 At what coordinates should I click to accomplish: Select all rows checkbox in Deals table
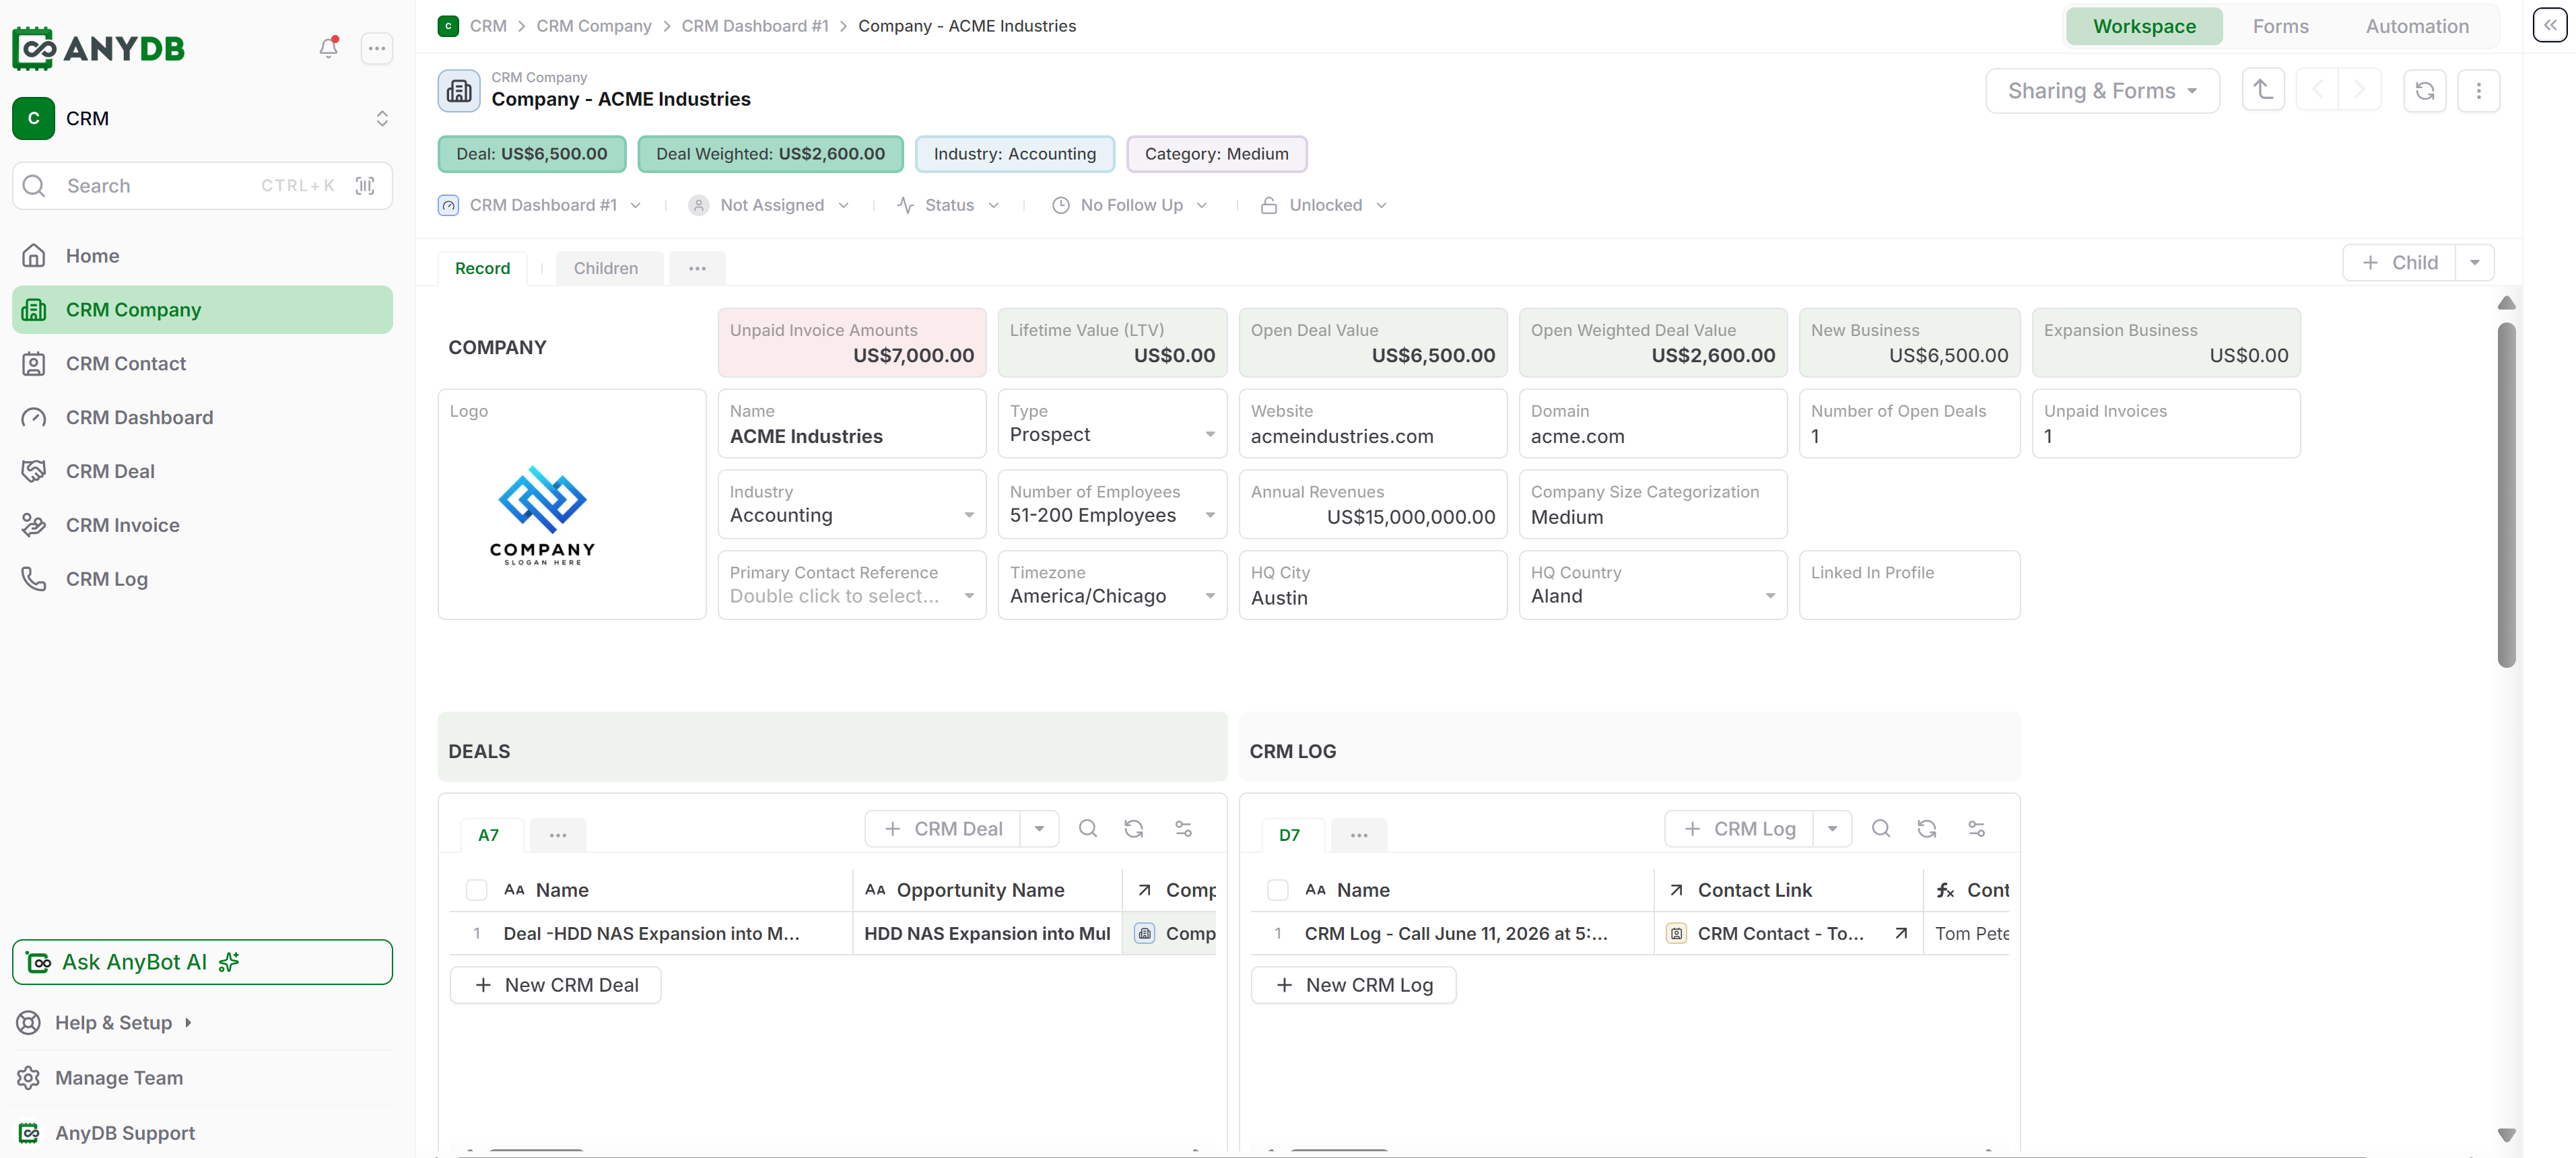point(476,890)
